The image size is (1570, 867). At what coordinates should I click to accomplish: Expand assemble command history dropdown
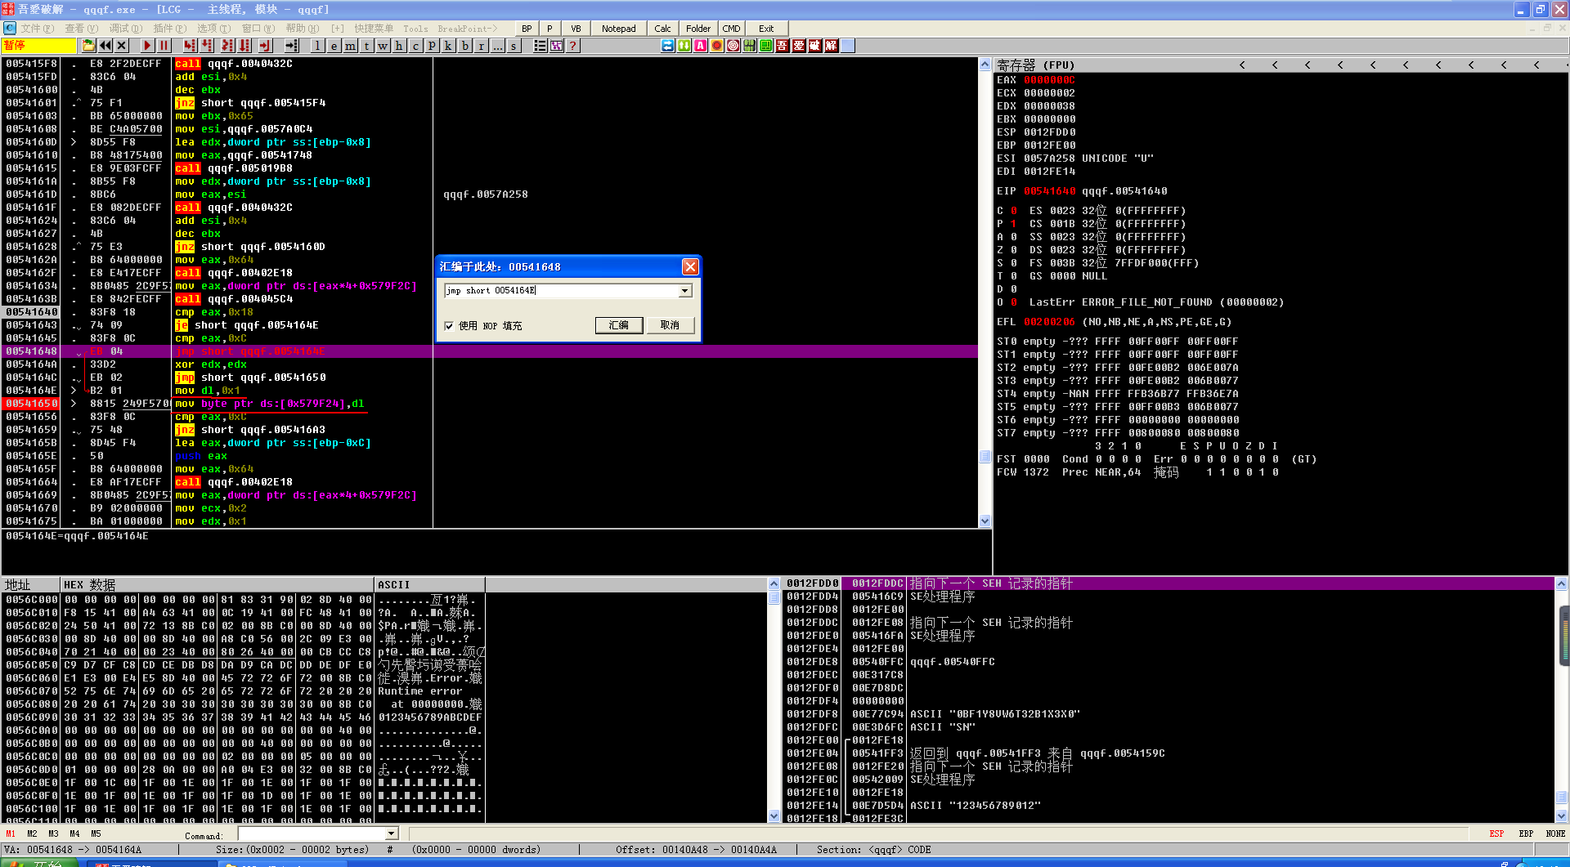pos(685,291)
